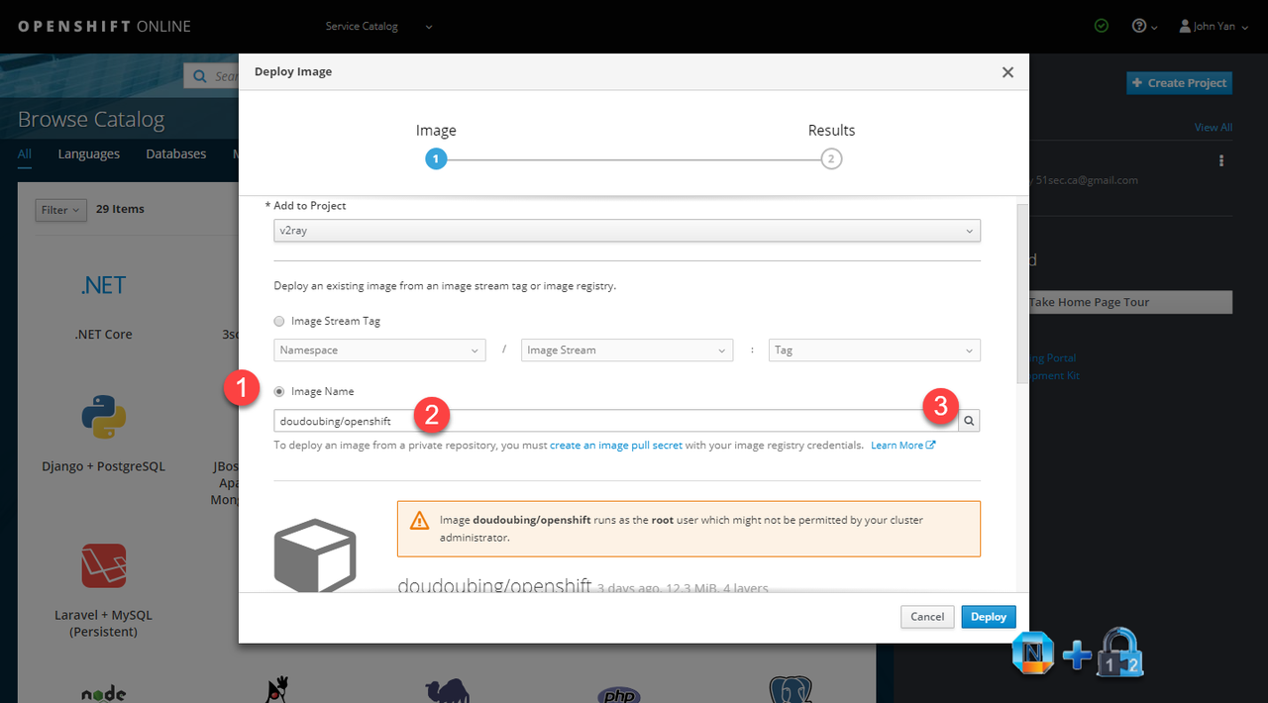1268x703 pixels.
Task: Switch to the All catalog tab
Action: click(x=25, y=153)
